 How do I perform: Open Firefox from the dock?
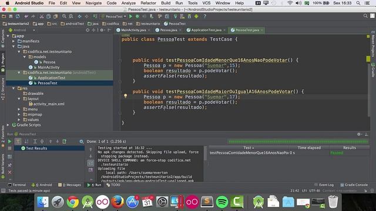[x=117, y=202]
